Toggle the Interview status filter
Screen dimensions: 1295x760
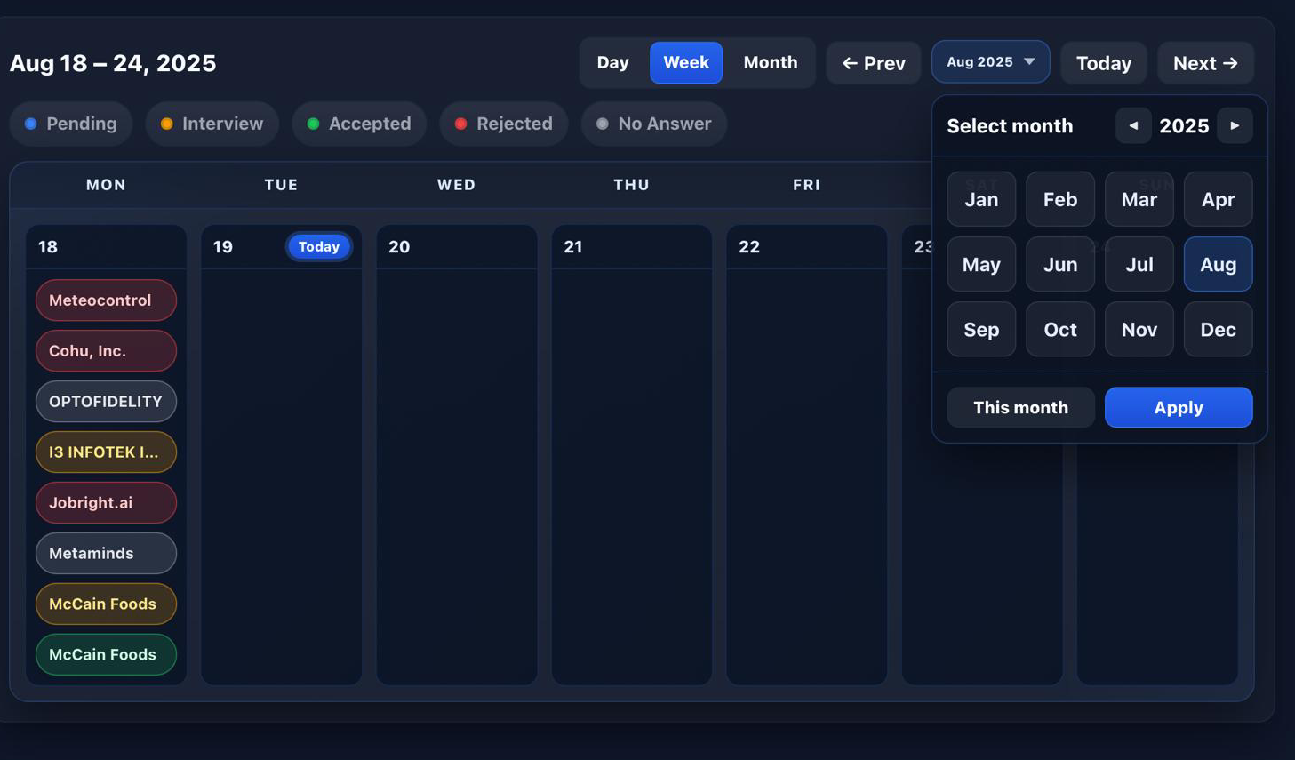tap(212, 124)
